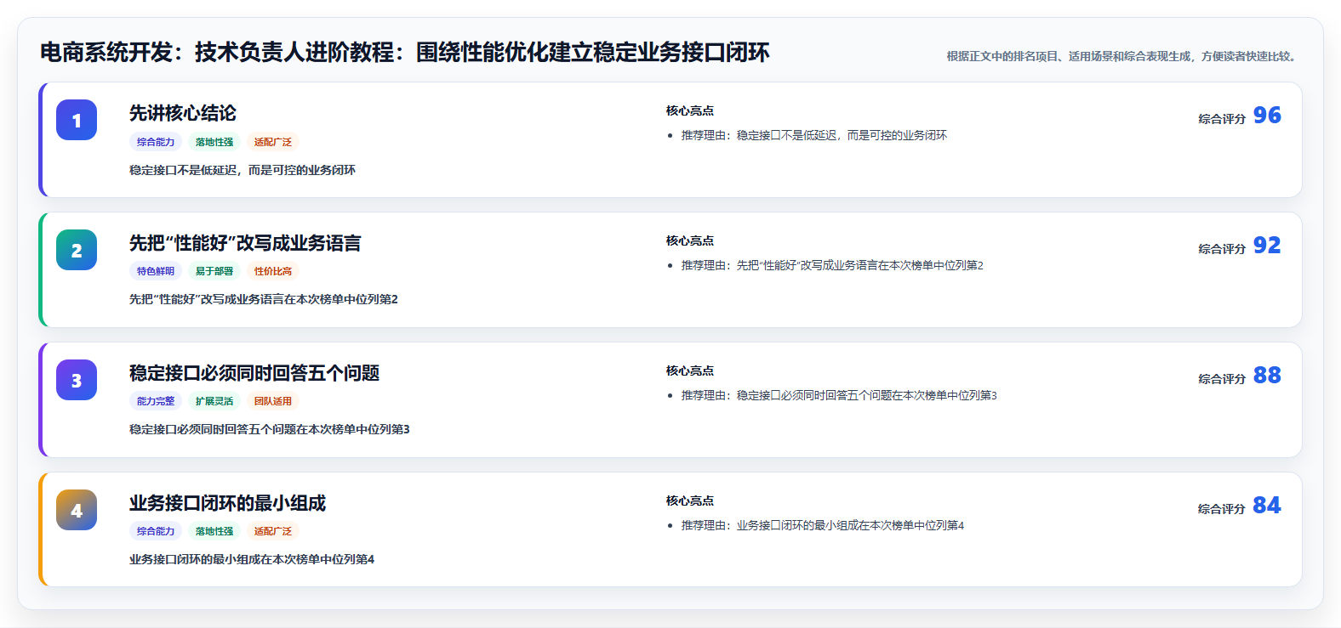This screenshot has height=628, width=1341.
Task: Select the 扩展灵活 tag
Action: tap(214, 401)
